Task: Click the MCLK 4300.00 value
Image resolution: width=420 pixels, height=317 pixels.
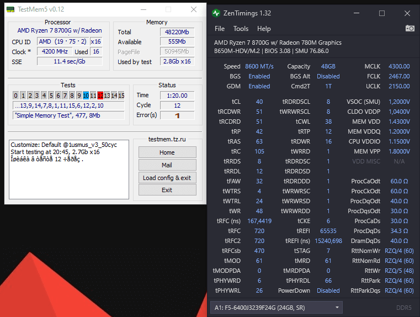Action: point(399,66)
